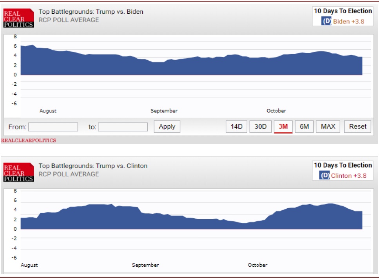Click the October label on the Clinton chart
Screen dimensions: 379x278
[x=258, y=265]
